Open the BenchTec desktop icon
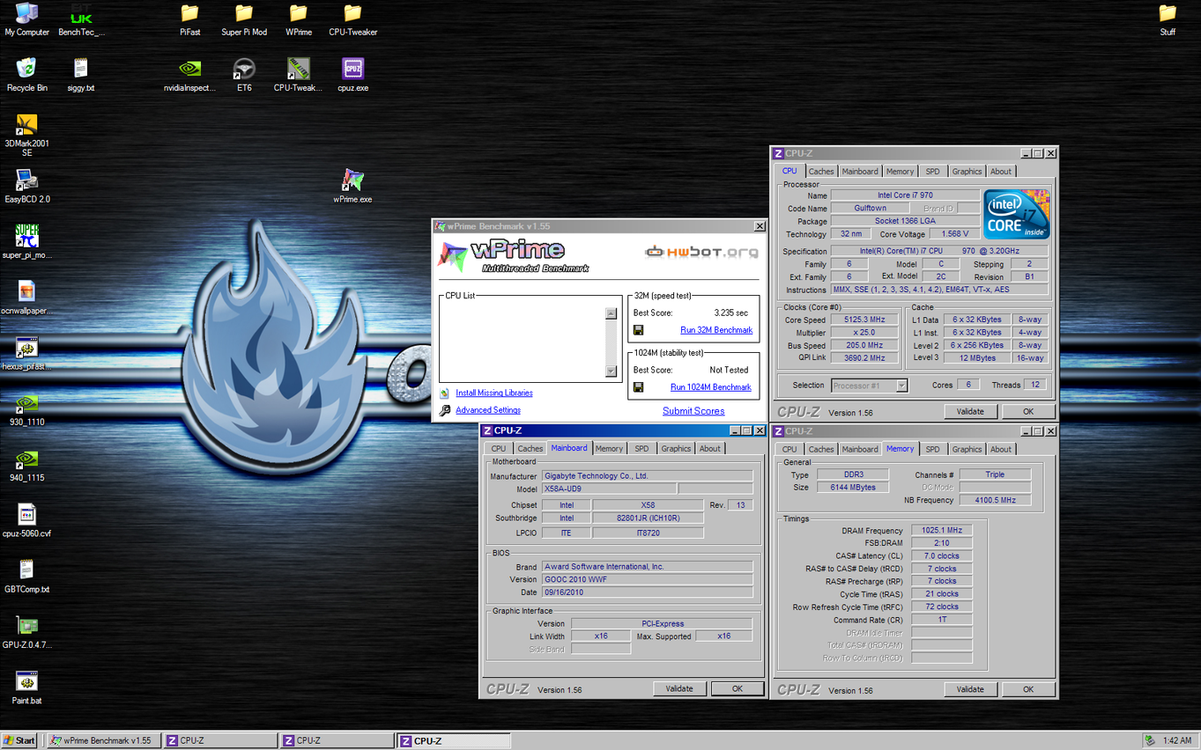 pos(81,19)
